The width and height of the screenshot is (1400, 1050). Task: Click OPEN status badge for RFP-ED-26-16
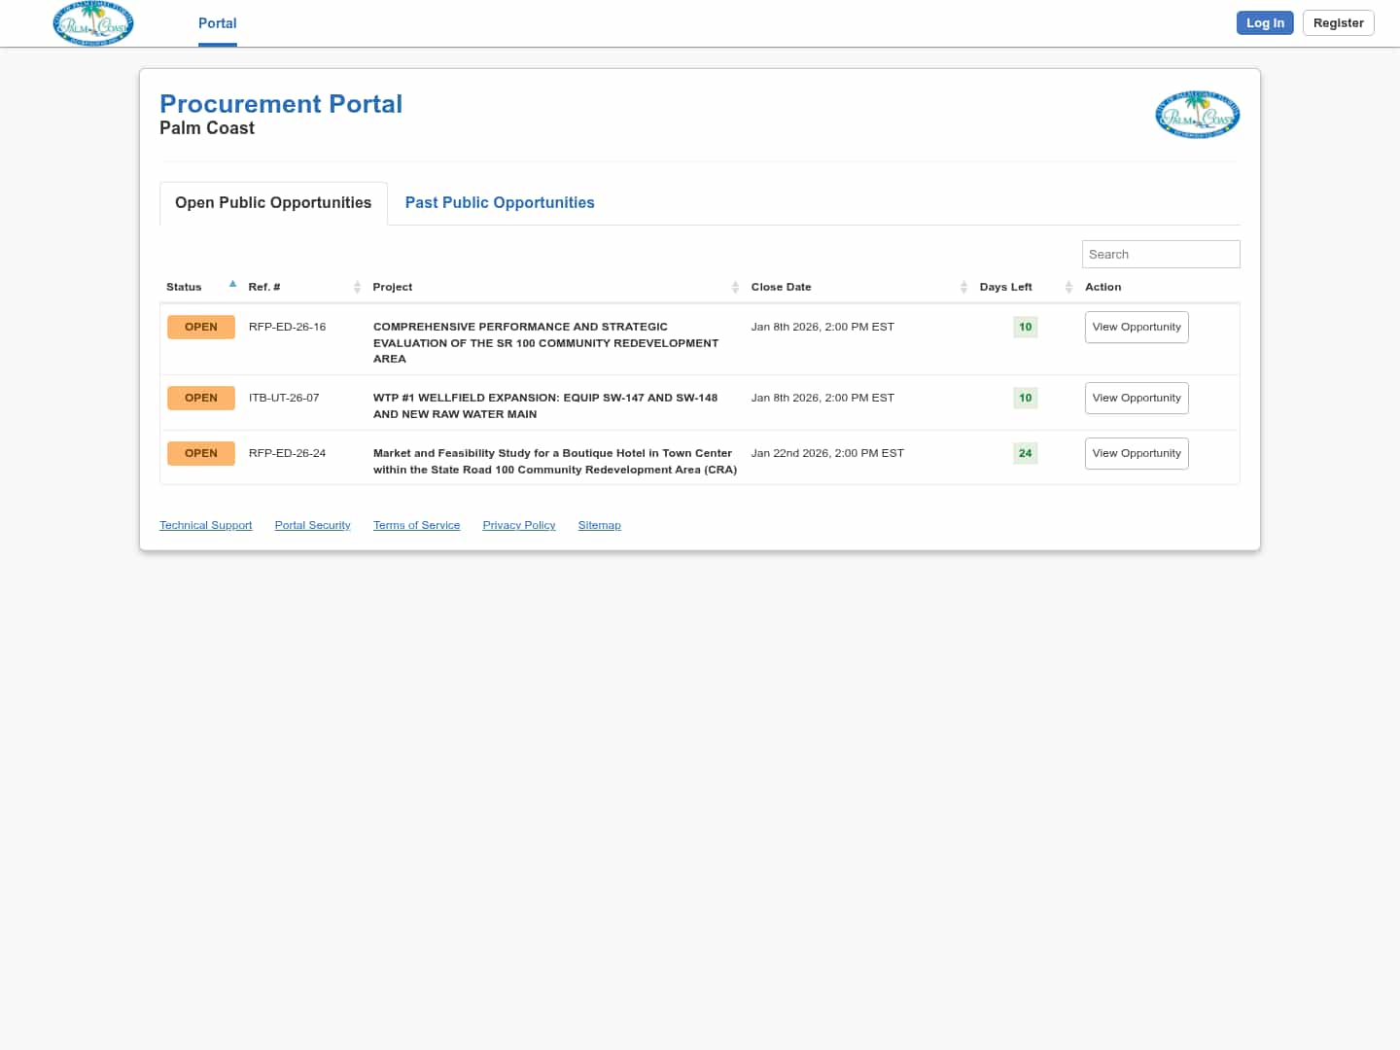pos(201,328)
